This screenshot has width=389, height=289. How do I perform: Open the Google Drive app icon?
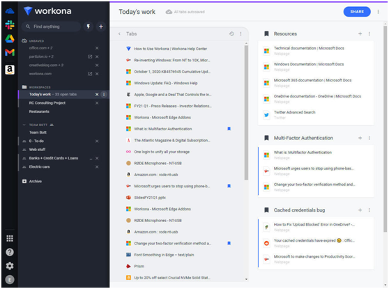point(10,39)
